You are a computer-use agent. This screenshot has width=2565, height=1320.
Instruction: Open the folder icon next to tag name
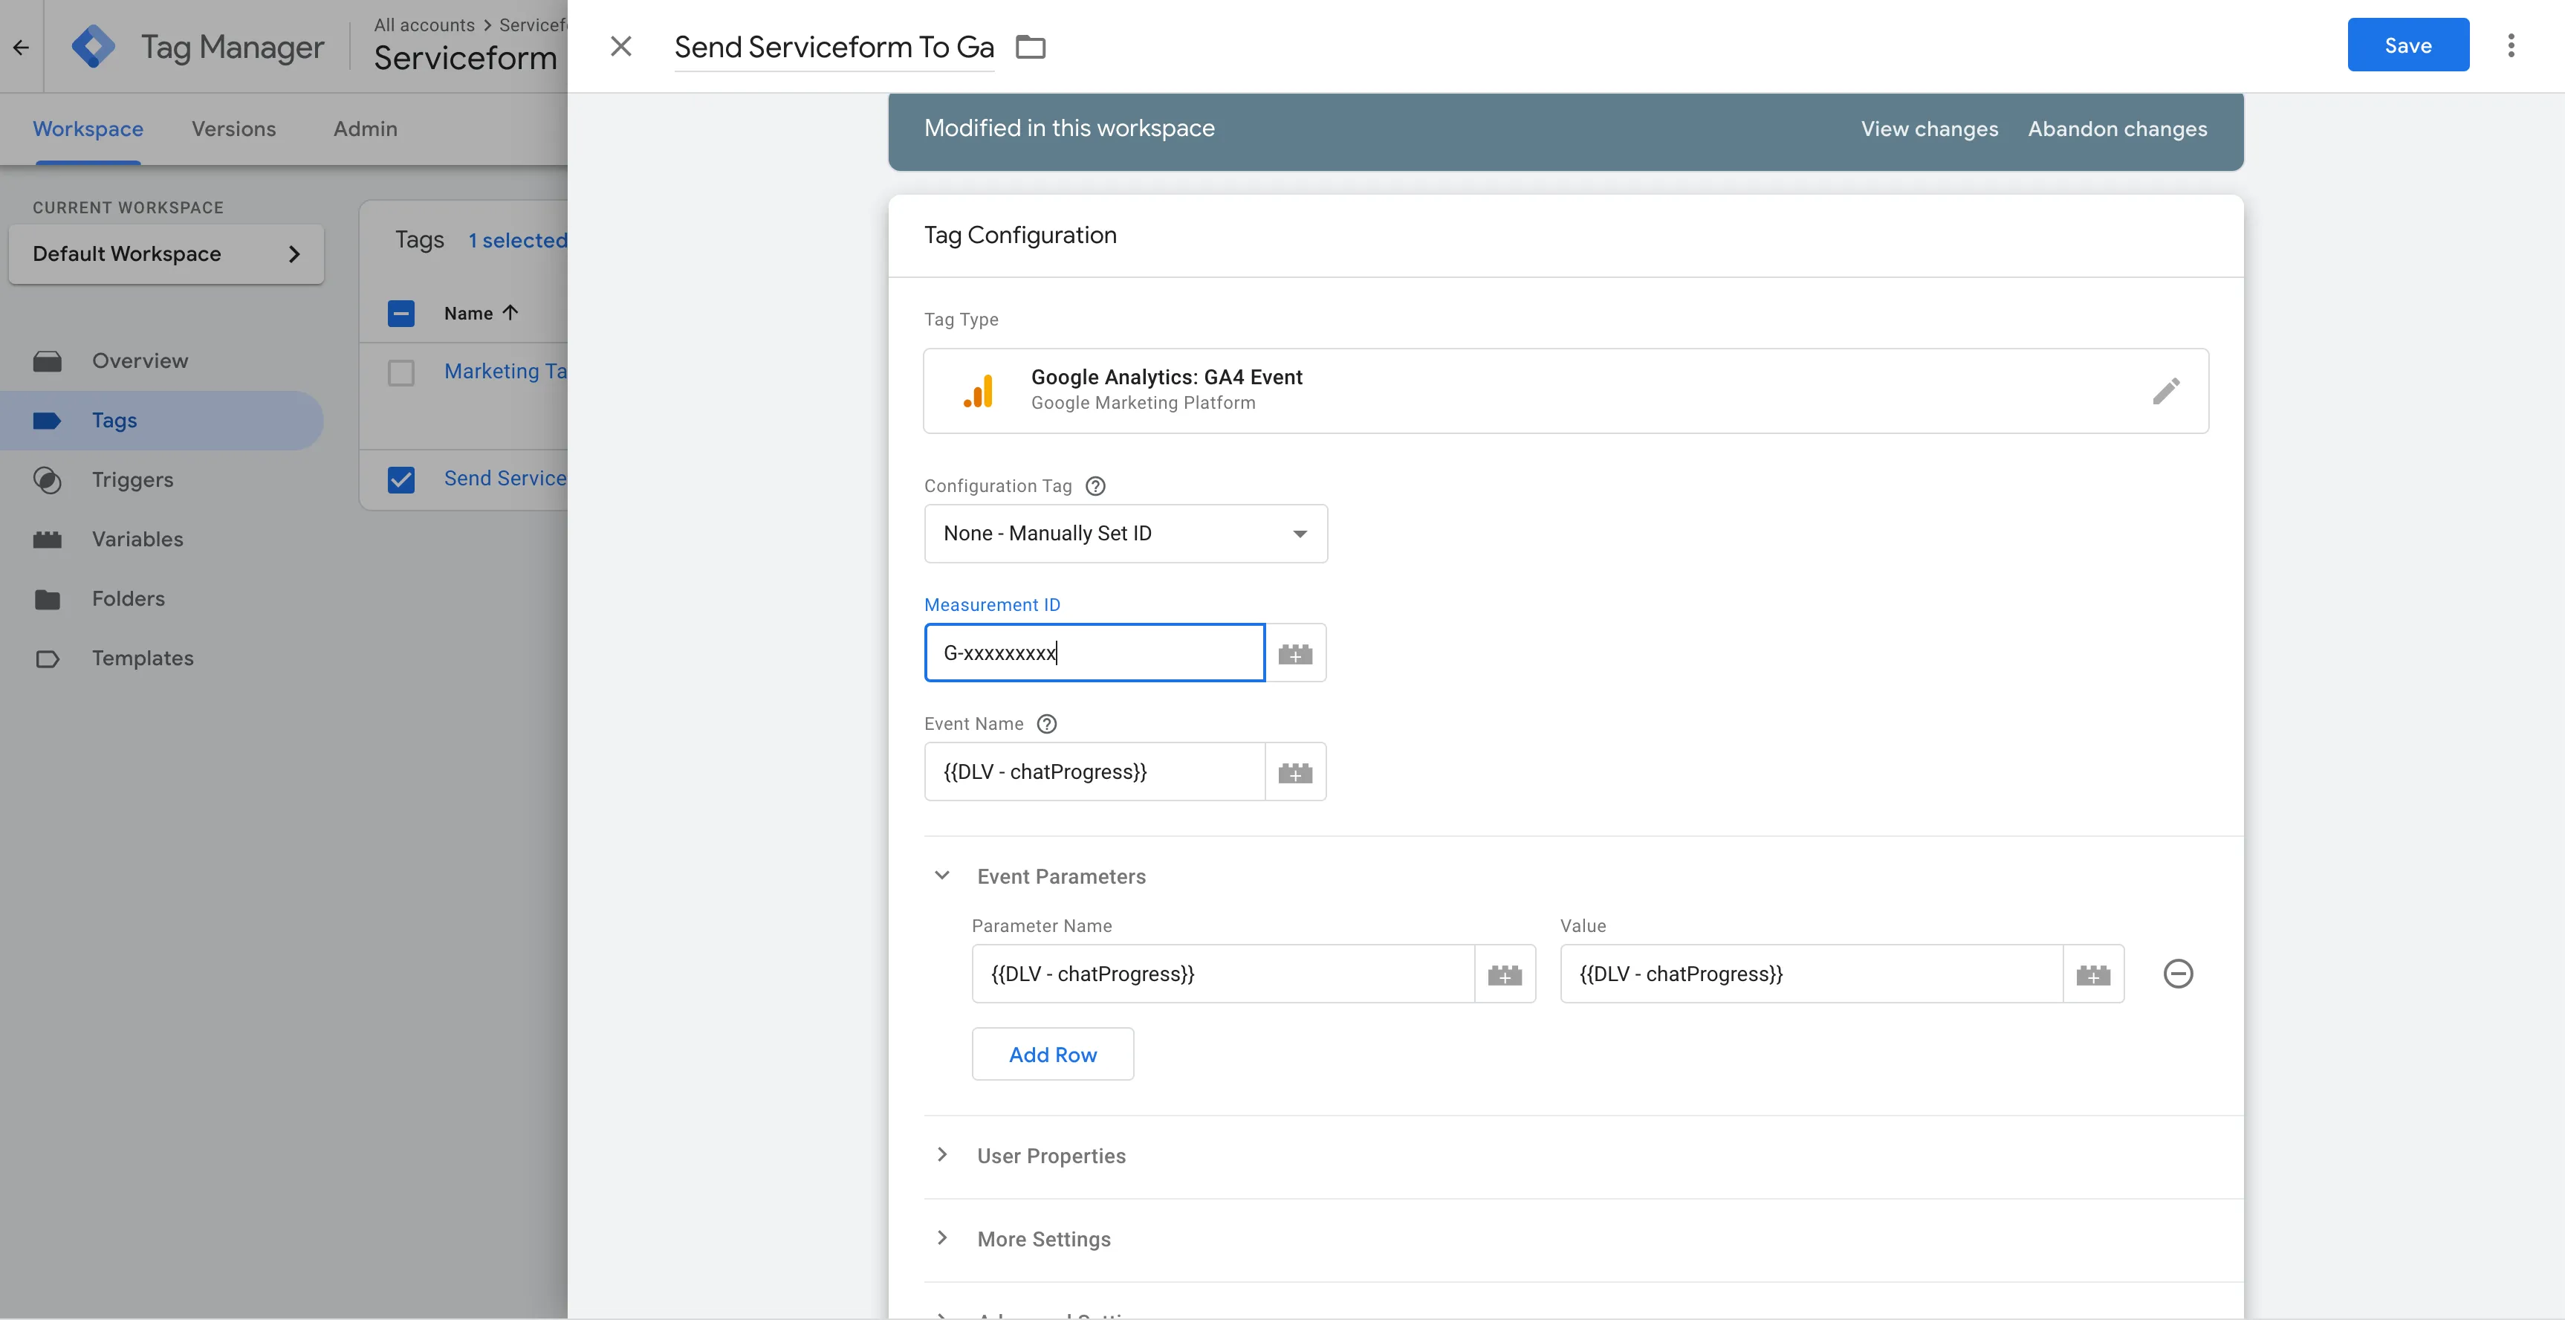click(x=1030, y=47)
